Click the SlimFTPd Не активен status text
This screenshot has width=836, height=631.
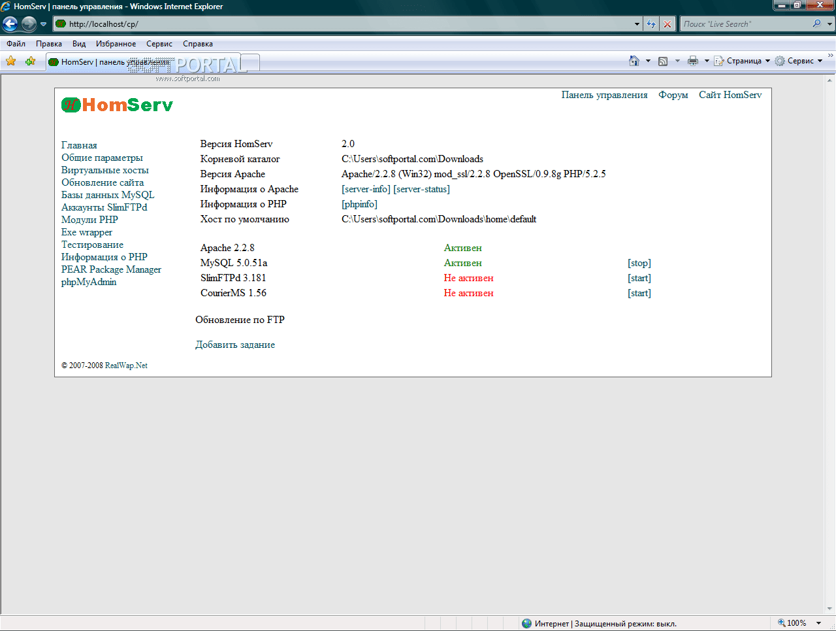468,278
